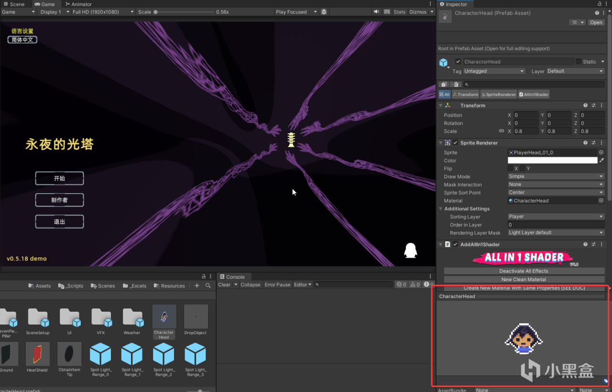Click the Open prefab button
The width and height of the screenshot is (612, 392).
pyautogui.click(x=596, y=22)
